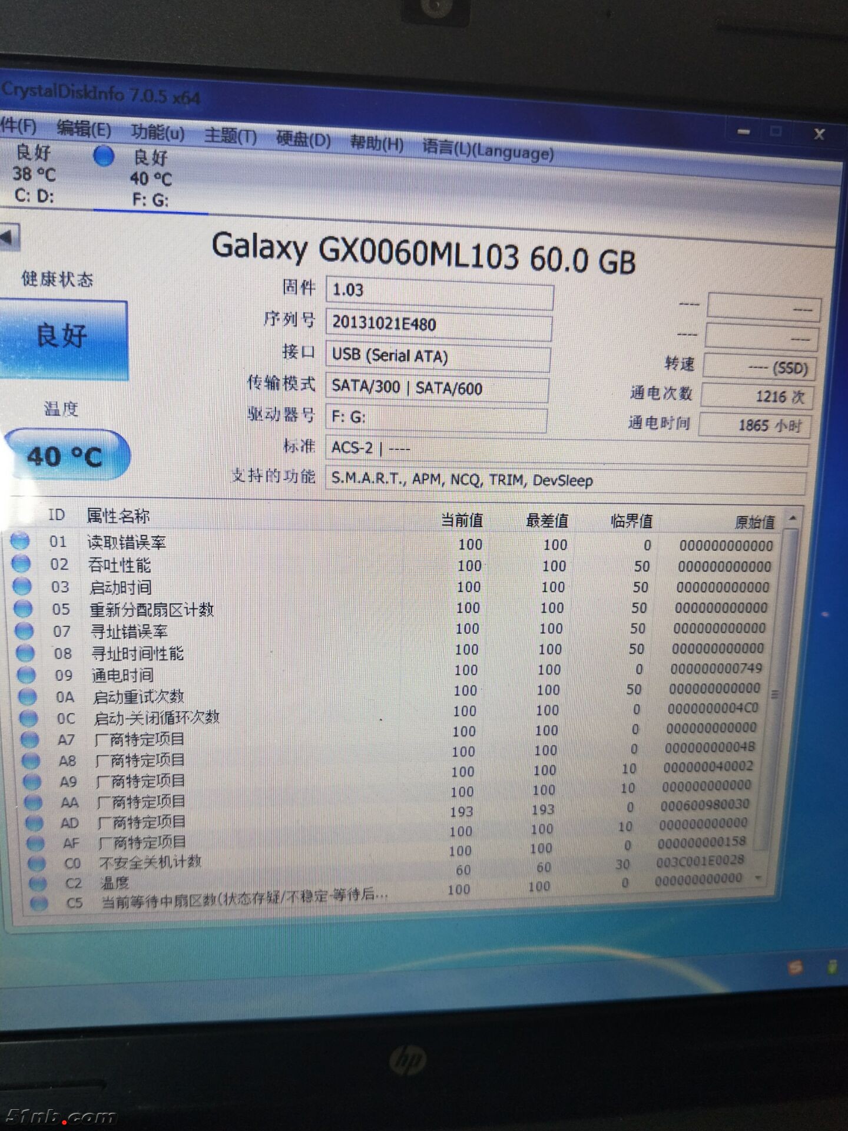The image size is (848, 1131).
Task: Click the serial number field 20131021E480
Action: pos(439,325)
